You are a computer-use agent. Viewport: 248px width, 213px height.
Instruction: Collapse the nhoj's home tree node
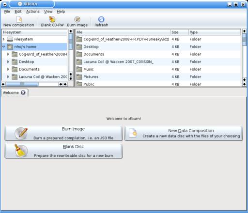click(x=3, y=46)
